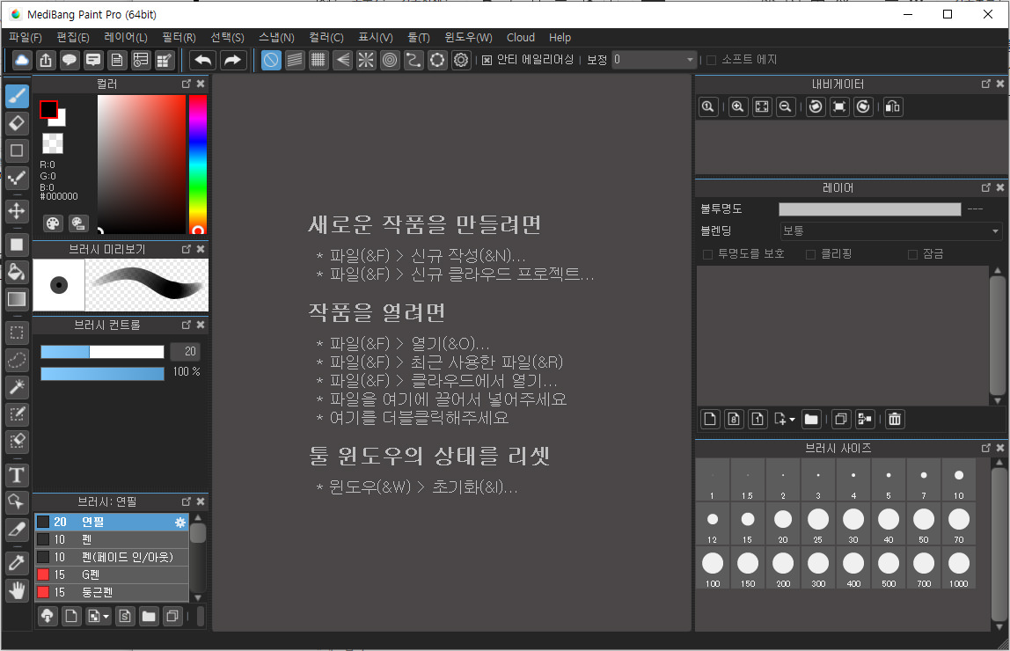Activate the Fill (bucket) tool
The image size is (1010, 651).
click(17, 272)
